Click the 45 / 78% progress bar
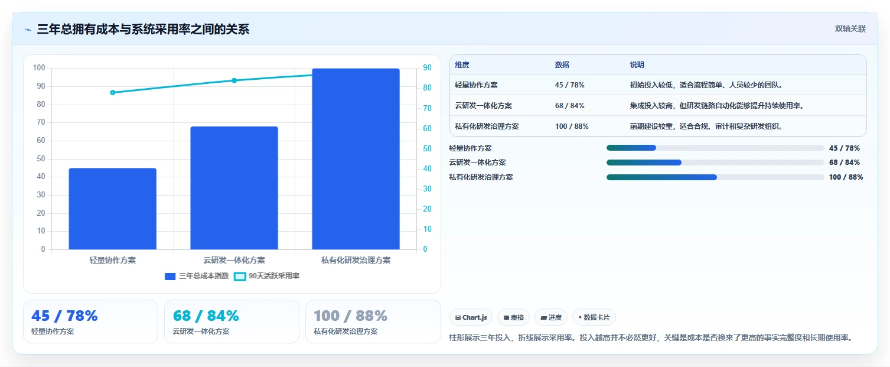Viewport: 890px width, 367px height. (715, 148)
